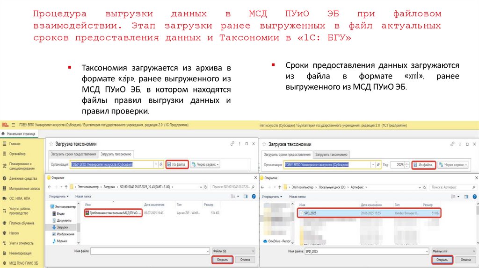Viewport: 479px width, 268px height.
Task: Star Загрузка таксономии as favorite in left form
Action: pyautogui.click(x=51, y=144)
